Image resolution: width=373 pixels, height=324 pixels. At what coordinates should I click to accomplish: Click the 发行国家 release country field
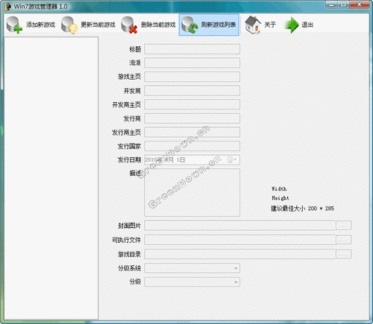tap(192, 146)
